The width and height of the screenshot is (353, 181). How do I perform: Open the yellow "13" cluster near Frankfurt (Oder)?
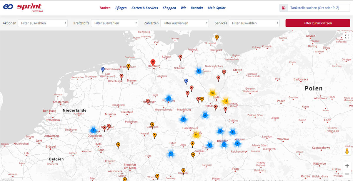226,101
